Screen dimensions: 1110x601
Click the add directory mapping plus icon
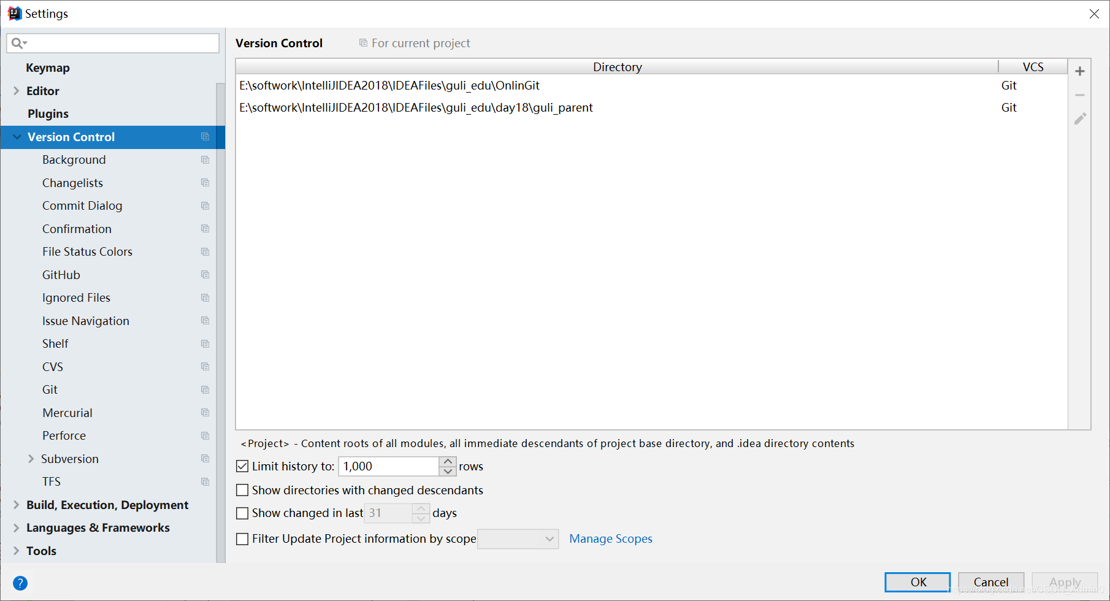tap(1080, 71)
